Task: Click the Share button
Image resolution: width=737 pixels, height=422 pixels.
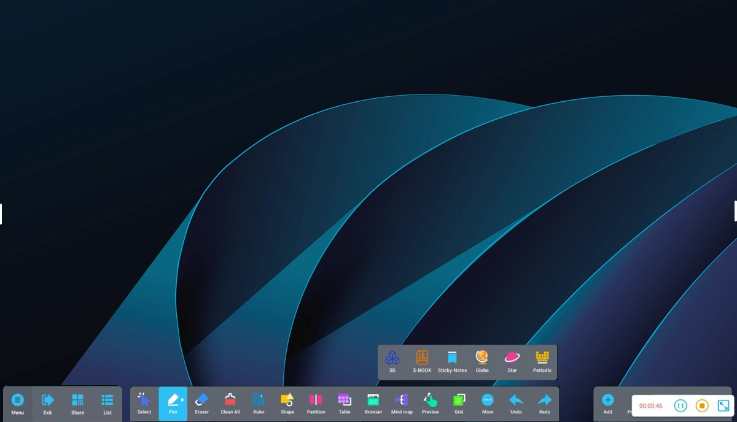Action: pos(77,403)
